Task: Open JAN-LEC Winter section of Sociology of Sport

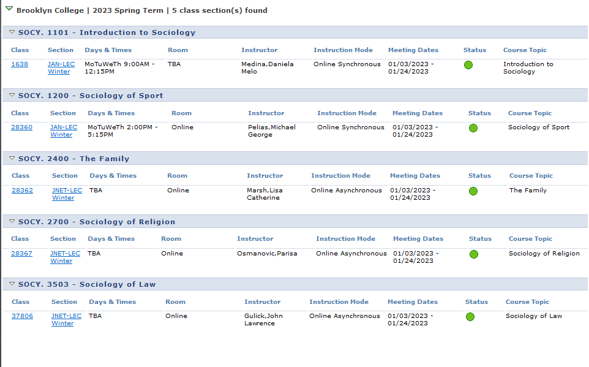Action: click(x=64, y=131)
